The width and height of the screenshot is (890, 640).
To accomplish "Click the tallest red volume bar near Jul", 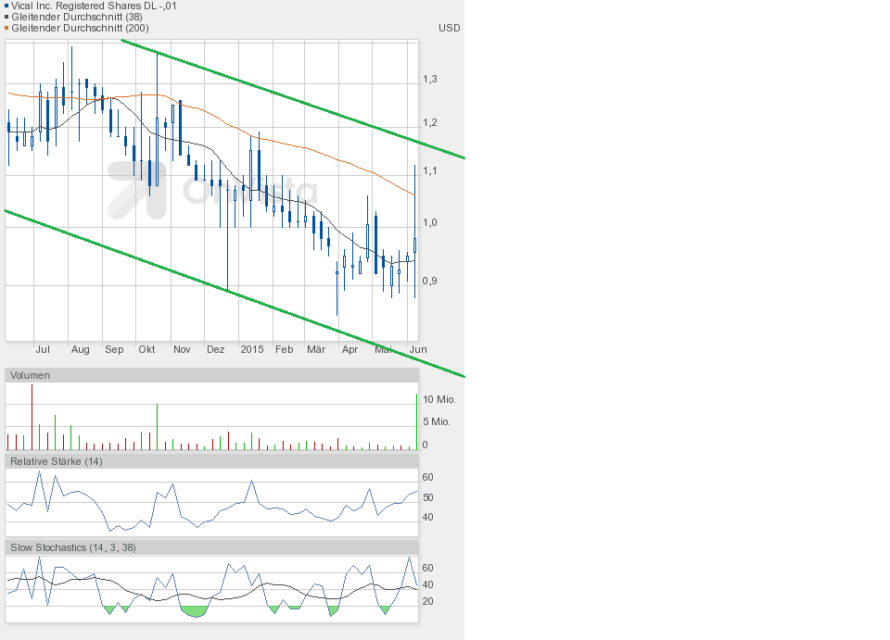I will pyautogui.click(x=32, y=417).
